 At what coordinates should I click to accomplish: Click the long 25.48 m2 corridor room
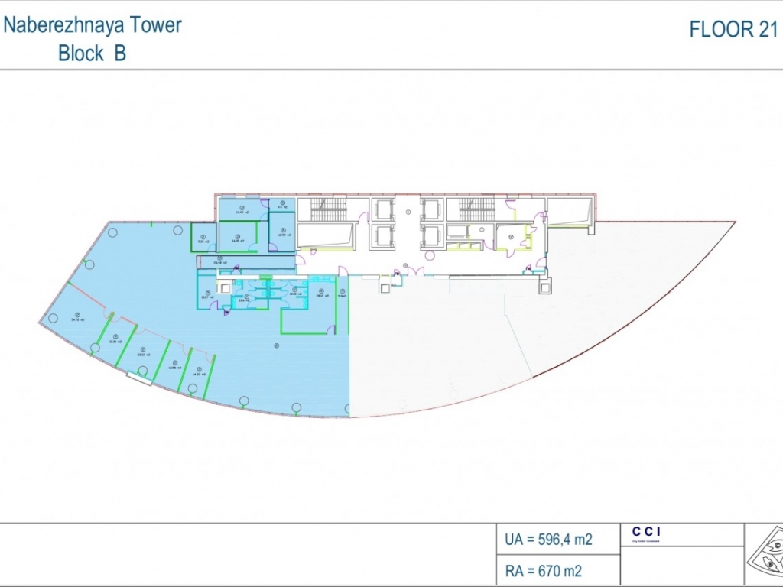(x=245, y=262)
